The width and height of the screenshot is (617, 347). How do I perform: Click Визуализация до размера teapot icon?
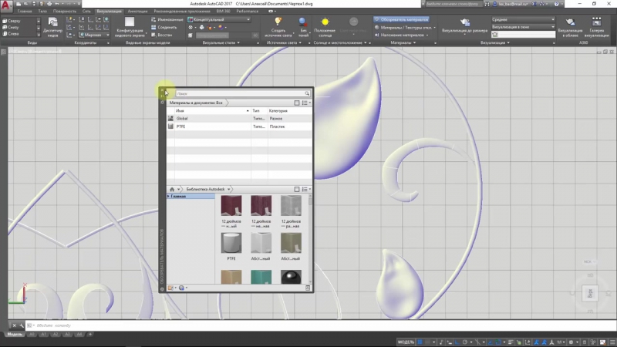(x=465, y=23)
